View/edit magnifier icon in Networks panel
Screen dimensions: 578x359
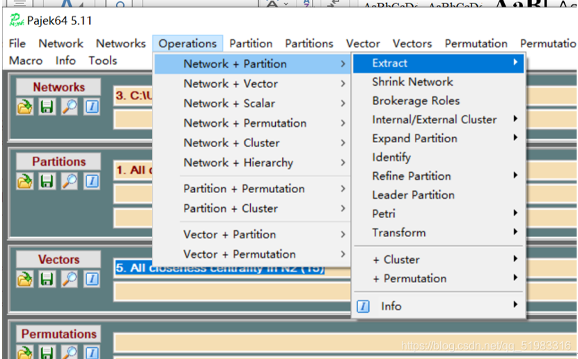point(70,107)
